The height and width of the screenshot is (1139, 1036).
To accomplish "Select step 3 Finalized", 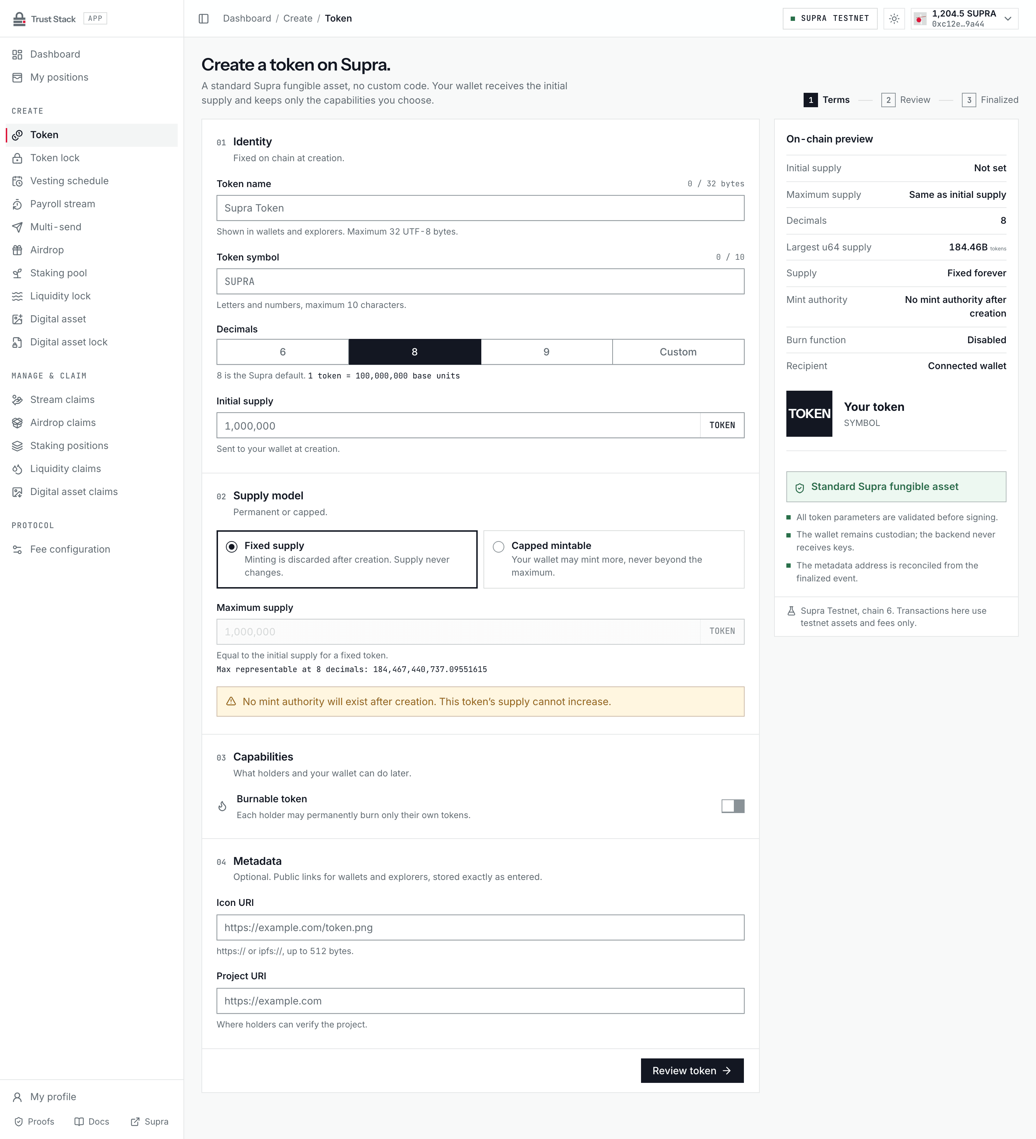I will pyautogui.click(x=990, y=100).
